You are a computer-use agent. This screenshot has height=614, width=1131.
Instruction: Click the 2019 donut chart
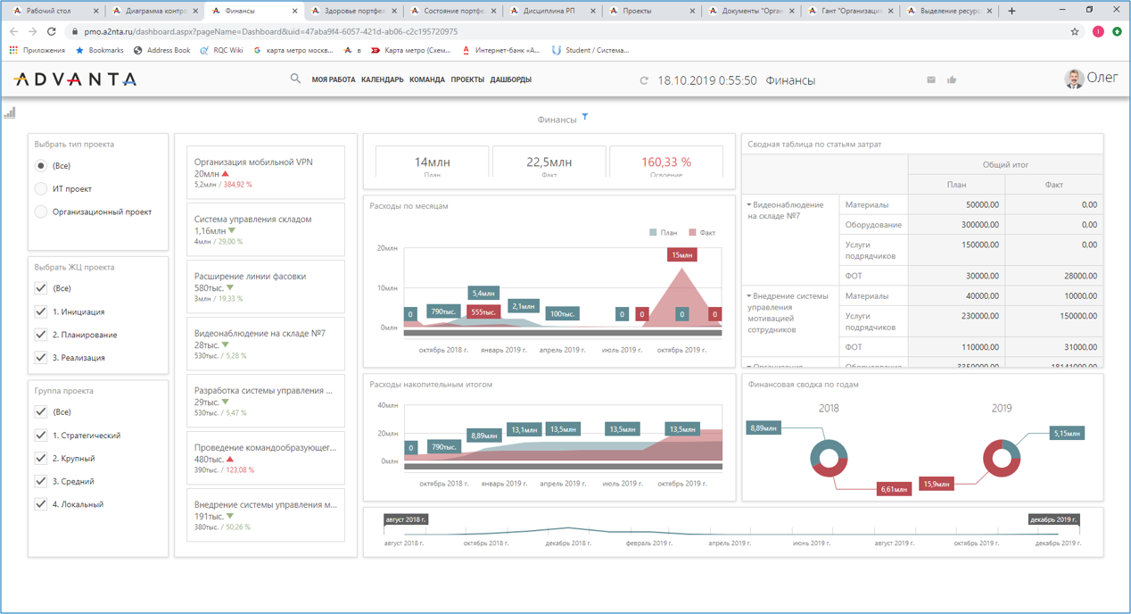[x=1002, y=458]
